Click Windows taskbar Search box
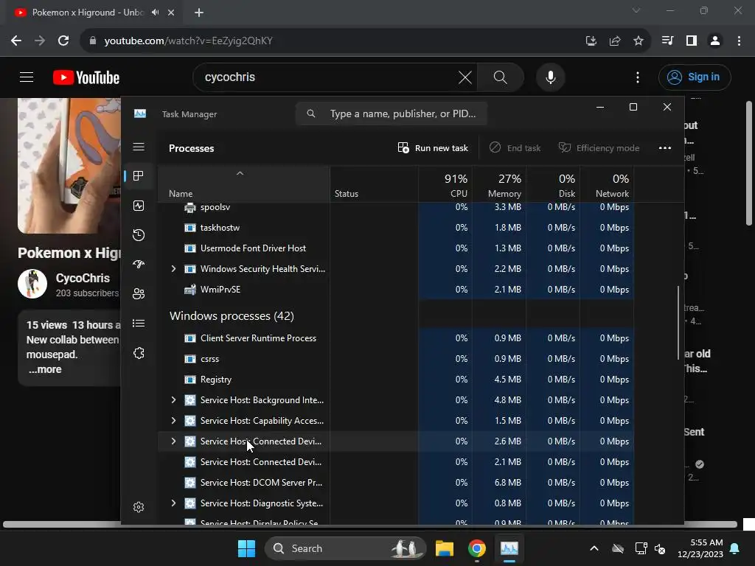Viewport: 755px width, 566px height. (x=345, y=548)
